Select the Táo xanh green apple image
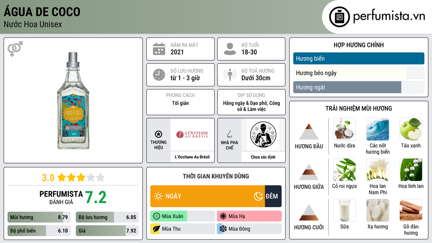This screenshot has width=432, height=243. 411,129
